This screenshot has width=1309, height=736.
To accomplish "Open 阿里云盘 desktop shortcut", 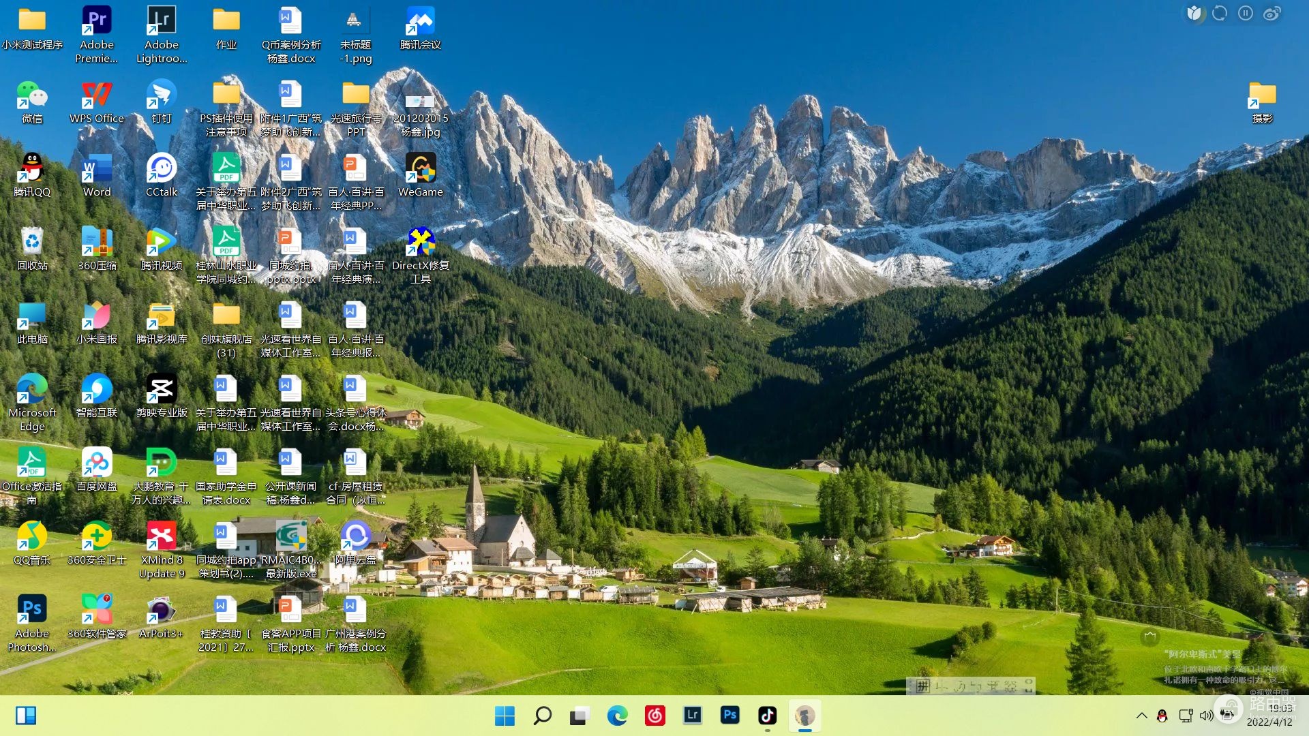I will click(356, 544).
